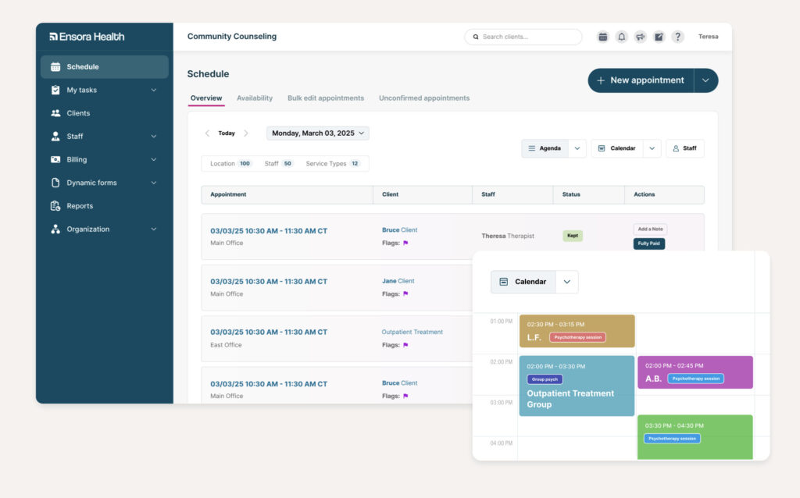This screenshot has width=800, height=498.
Task: Switch to Availability tab
Action: (255, 98)
